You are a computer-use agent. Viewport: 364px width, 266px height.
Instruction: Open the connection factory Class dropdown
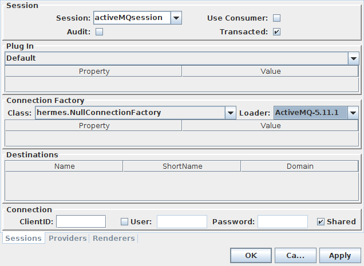click(x=231, y=113)
